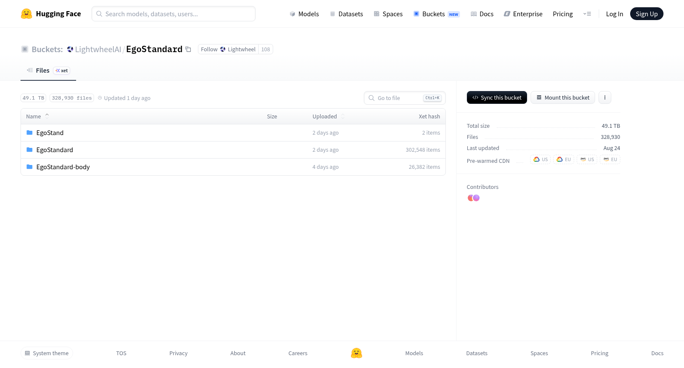This screenshot has height=368, width=684.
Task: Toggle the System theme selector
Action: [47, 353]
